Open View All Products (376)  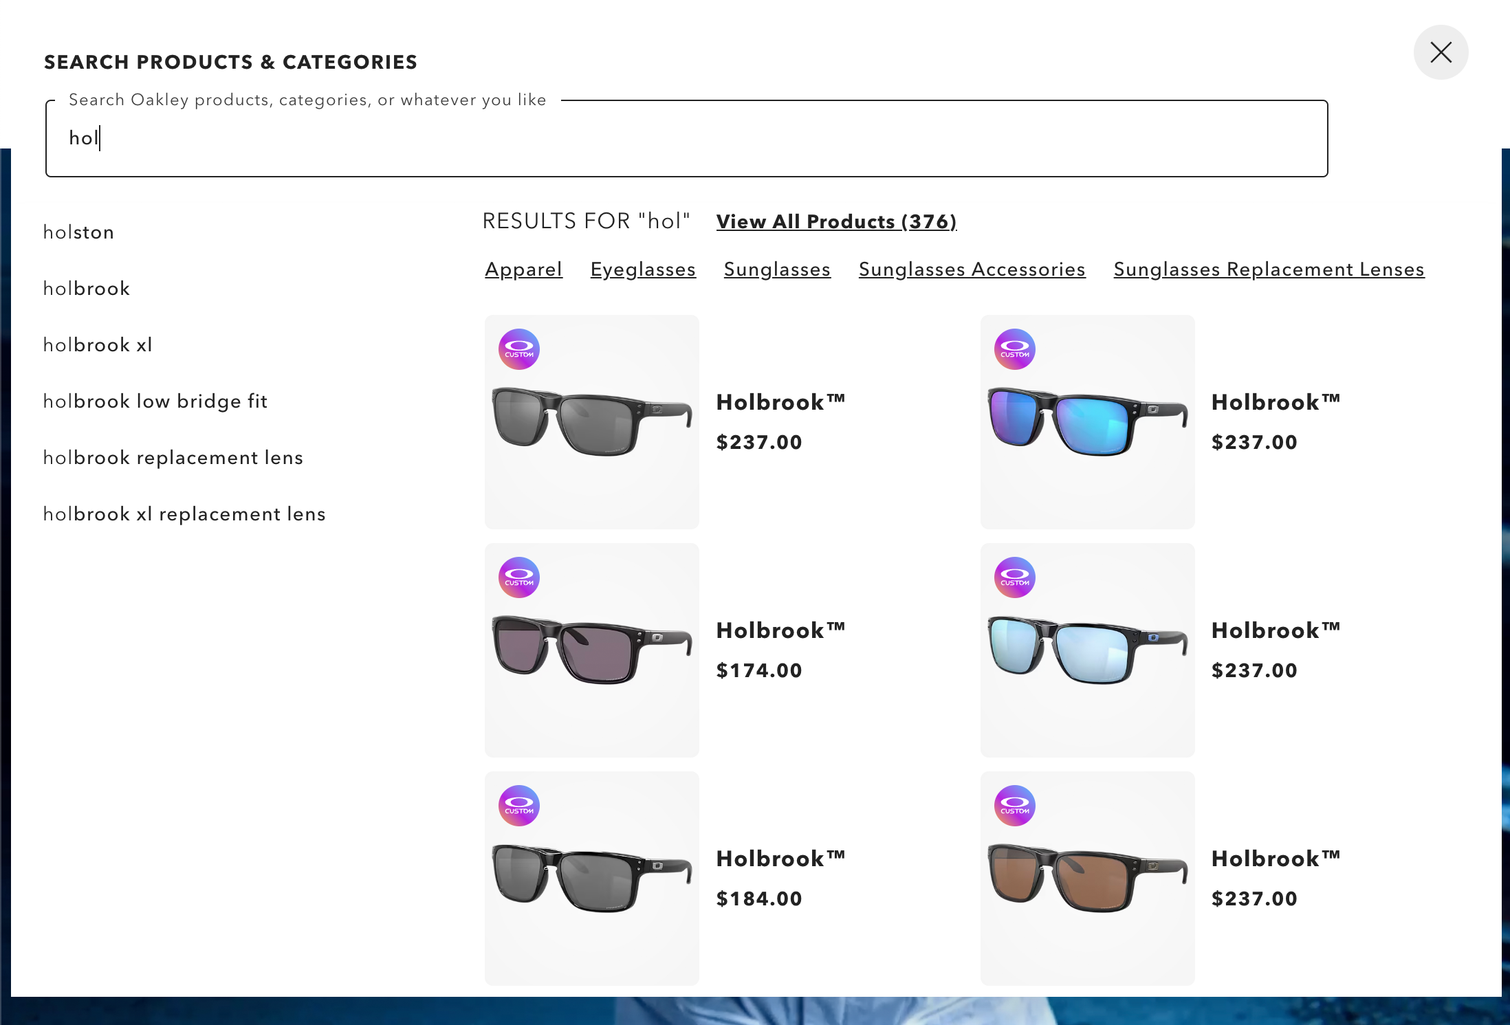[836, 221]
